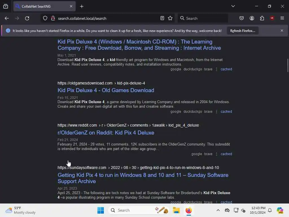
Task: Open a new tab
Action: 82,6
